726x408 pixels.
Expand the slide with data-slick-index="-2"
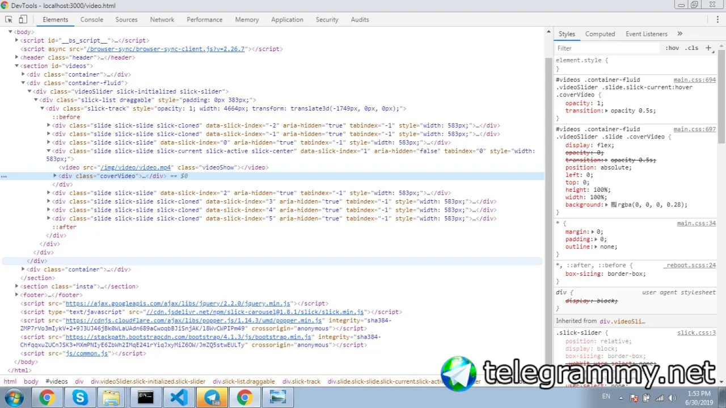click(x=49, y=125)
